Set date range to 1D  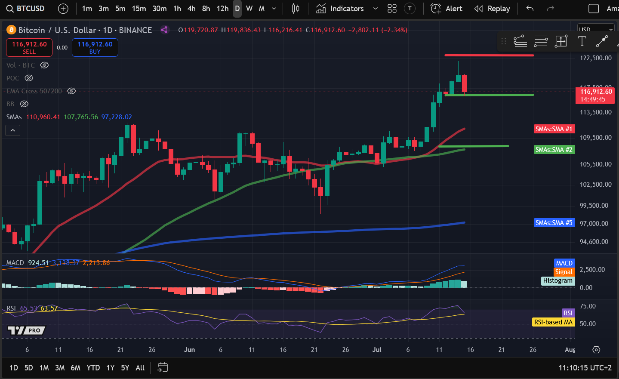point(14,367)
